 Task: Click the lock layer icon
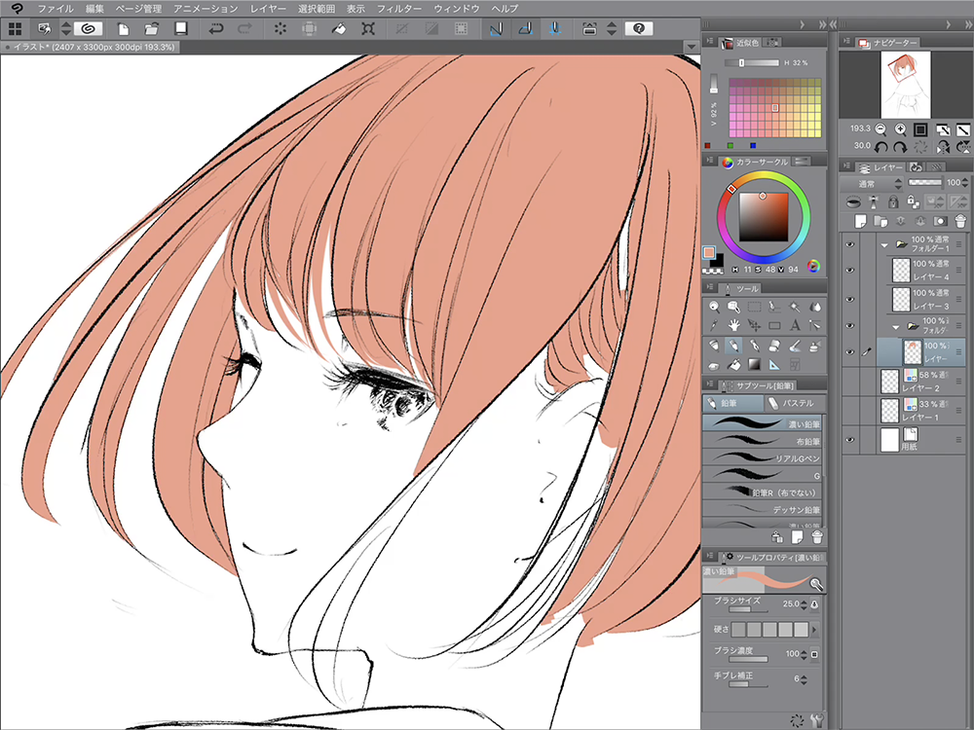[892, 201]
